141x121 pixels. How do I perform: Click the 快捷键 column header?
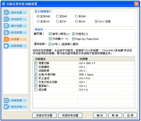click(x=100, y=59)
